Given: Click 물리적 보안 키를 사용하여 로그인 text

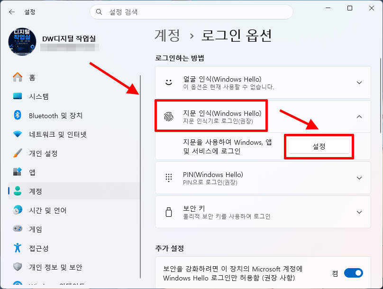Looking at the screenshot, I should pos(227,216).
